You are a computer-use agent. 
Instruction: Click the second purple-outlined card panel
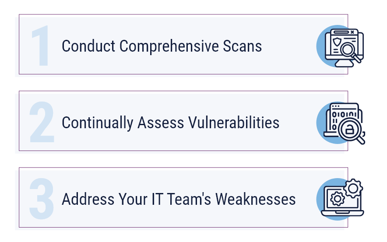point(183,121)
